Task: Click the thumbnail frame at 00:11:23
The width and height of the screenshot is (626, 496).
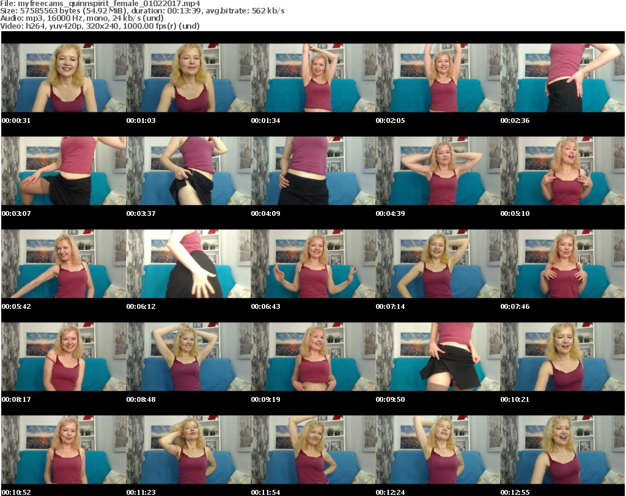Action: click(x=188, y=450)
